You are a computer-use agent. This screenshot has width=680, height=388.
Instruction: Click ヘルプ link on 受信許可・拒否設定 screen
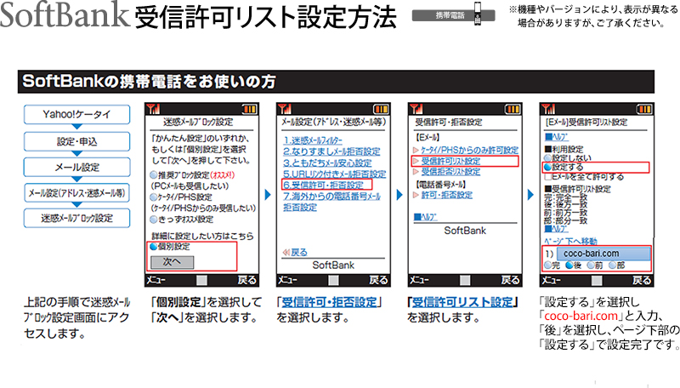(x=426, y=217)
